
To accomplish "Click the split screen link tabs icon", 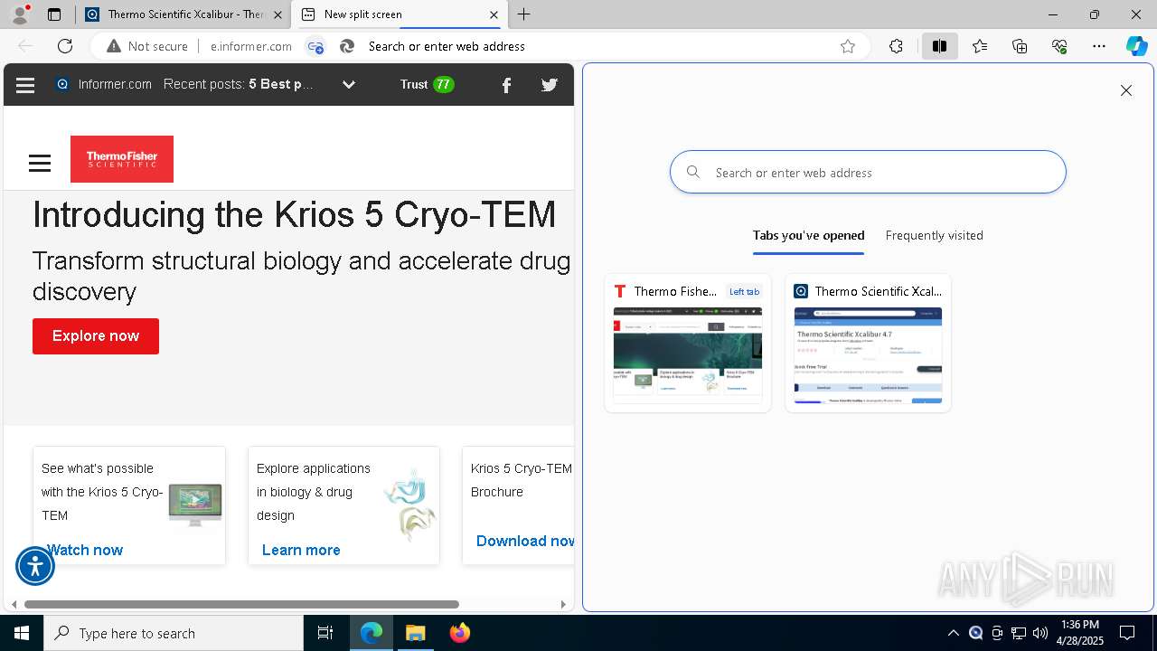I will pyautogui.click(x=315, y=46).
